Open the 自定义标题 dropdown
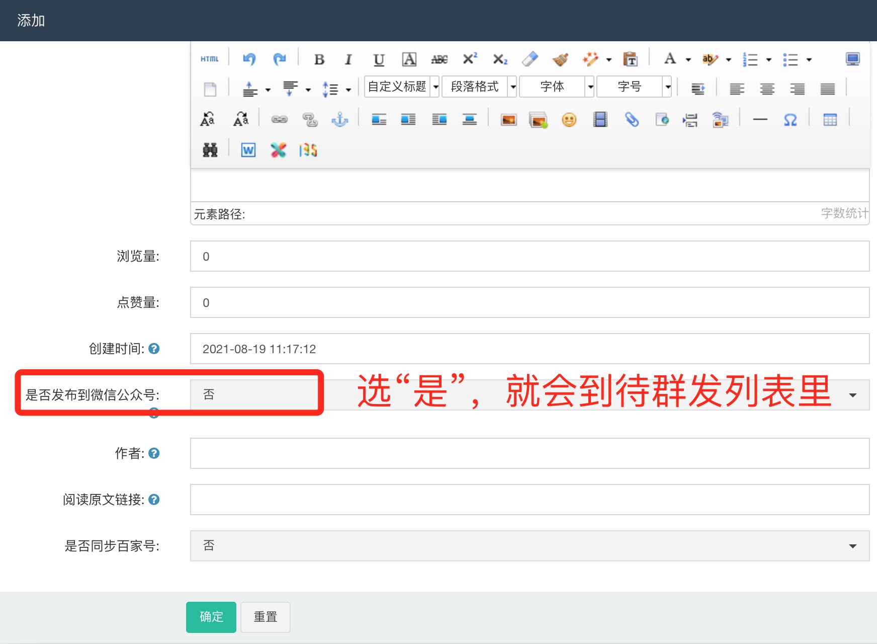This screenshot has width=877, height=644. pos(402,87)
